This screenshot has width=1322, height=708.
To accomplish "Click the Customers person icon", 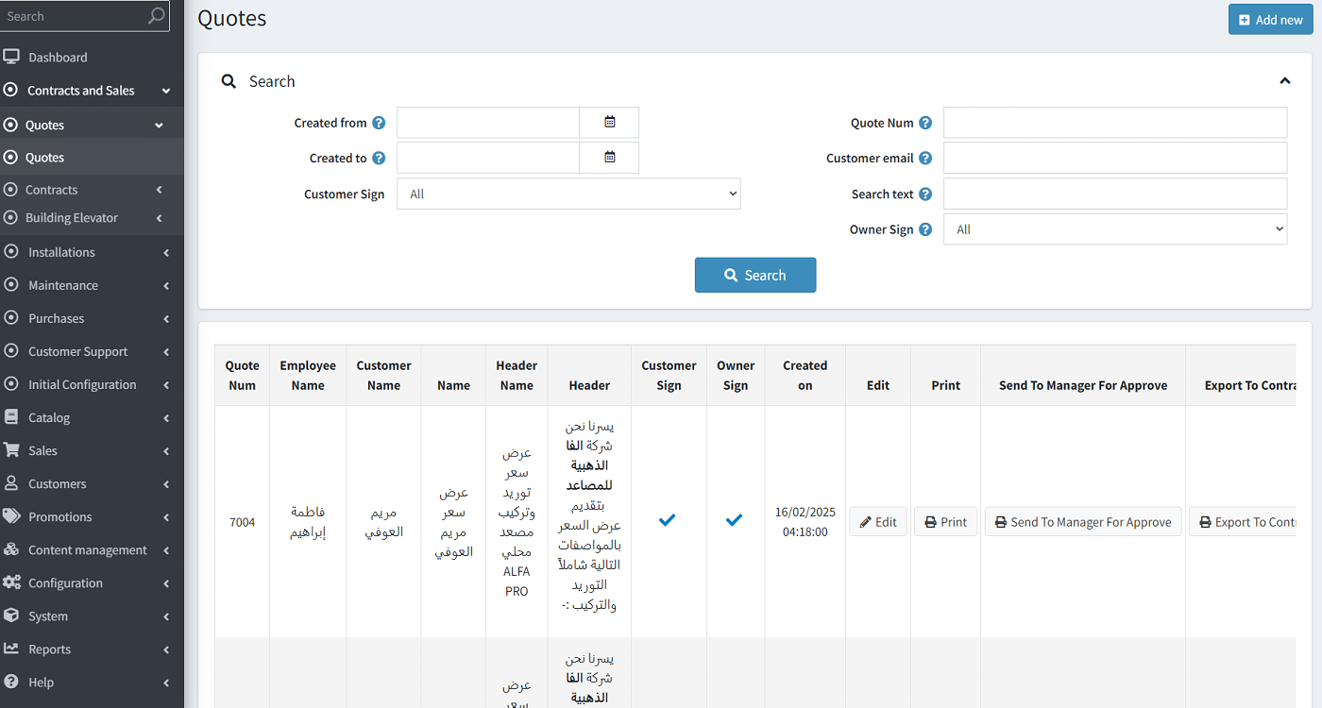I will point(11,483).
